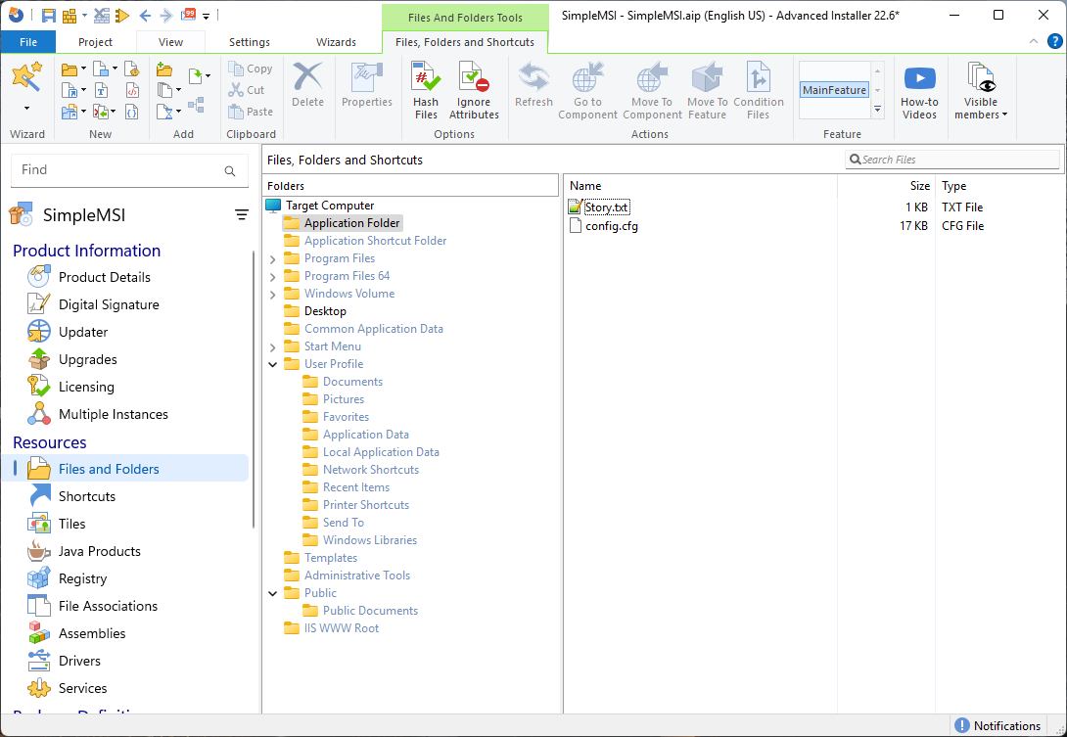
Task: Select Files, Folders and Shortcuts tab
Action: [x=465, y=42]
